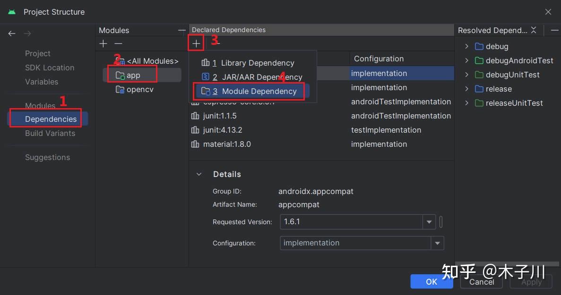The height and width of the screenshot is (295, 561).
Task: Close the Resolved Dependencies panel
Action: point(534,30)
